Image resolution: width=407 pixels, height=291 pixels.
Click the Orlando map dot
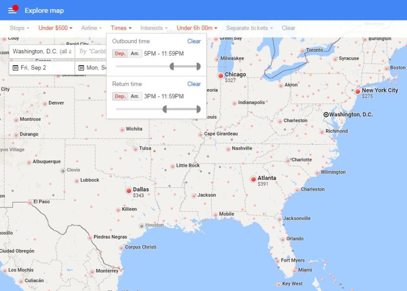pos(282,239)
